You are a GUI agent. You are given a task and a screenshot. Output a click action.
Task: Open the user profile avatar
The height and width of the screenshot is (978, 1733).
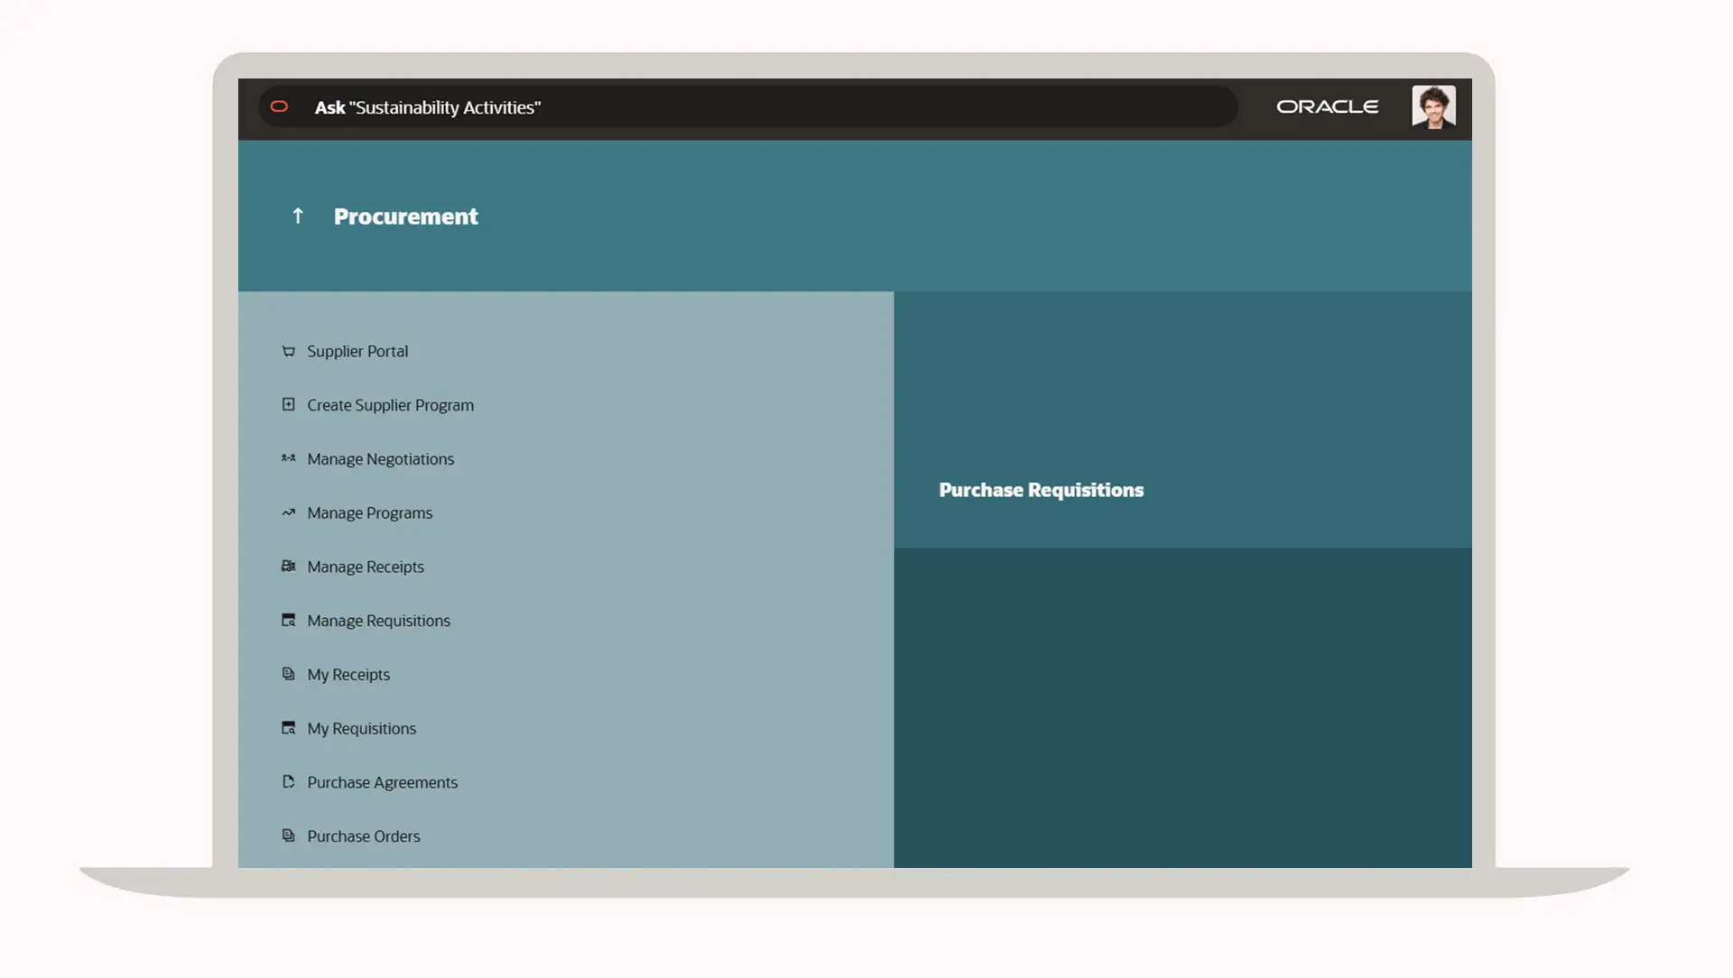click(1433, 107)
